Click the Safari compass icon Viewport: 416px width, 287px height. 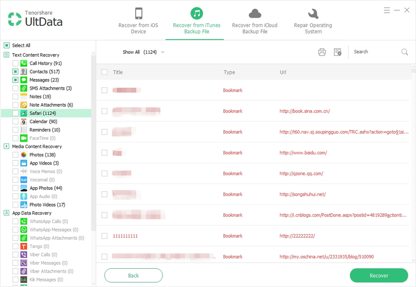tap(24, 113)
